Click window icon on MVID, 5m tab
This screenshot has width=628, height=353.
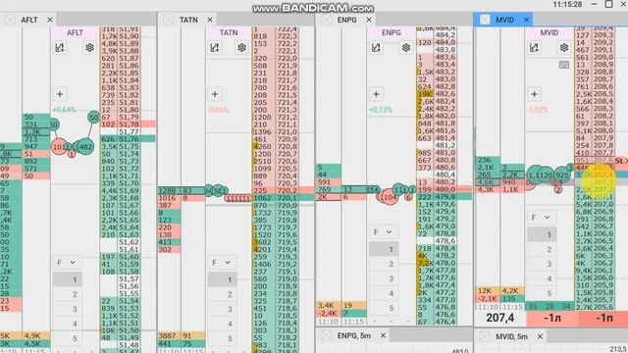pyautogui.click(x=485, y=336)
